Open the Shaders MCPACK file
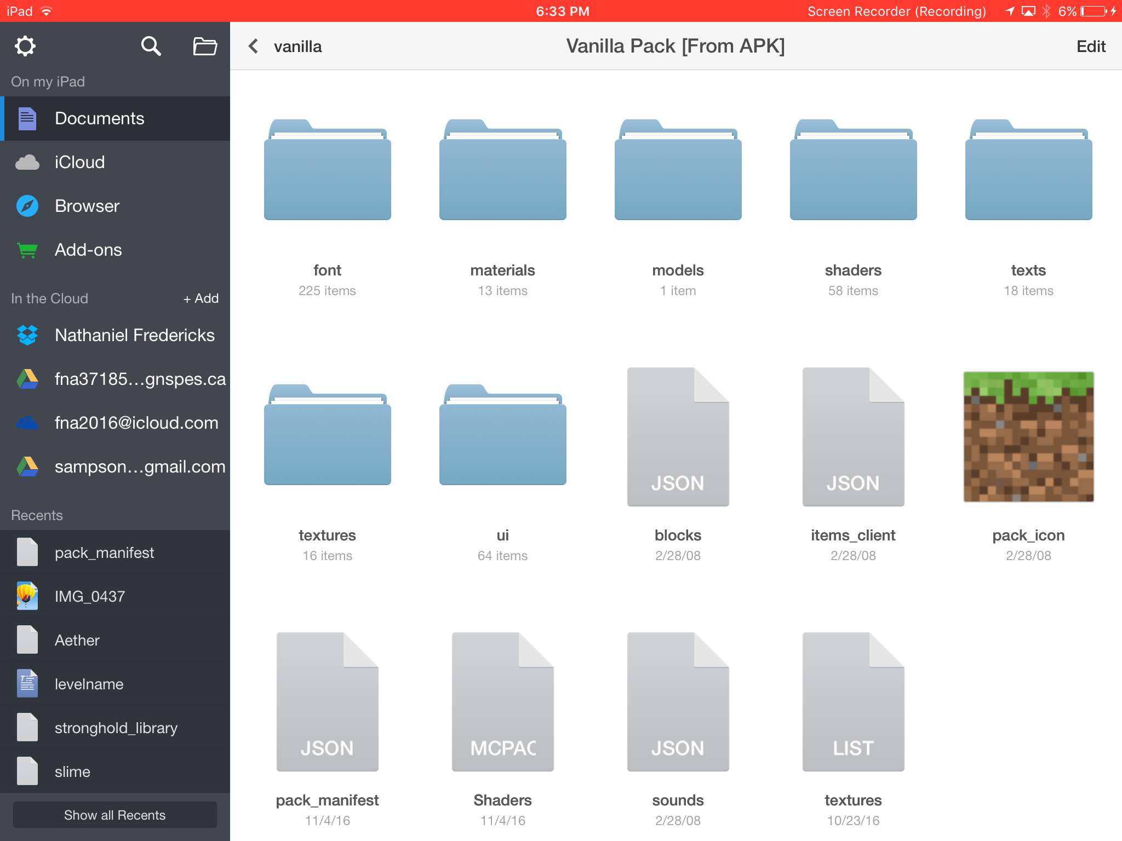This screenshot has height=841, width=1122. (x=502, y=702)
